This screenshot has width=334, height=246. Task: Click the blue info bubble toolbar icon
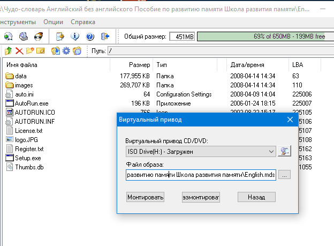[x=75, y=36]
